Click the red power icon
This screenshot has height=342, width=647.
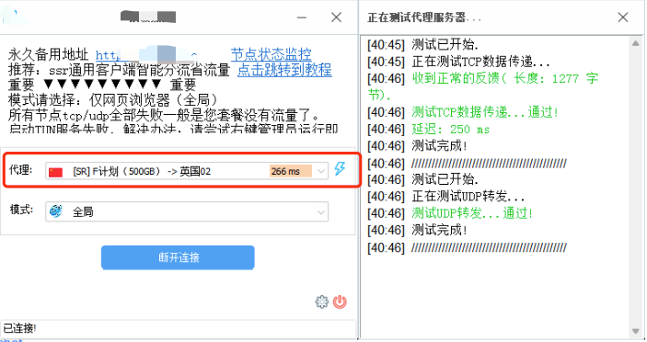click(340, 302)
